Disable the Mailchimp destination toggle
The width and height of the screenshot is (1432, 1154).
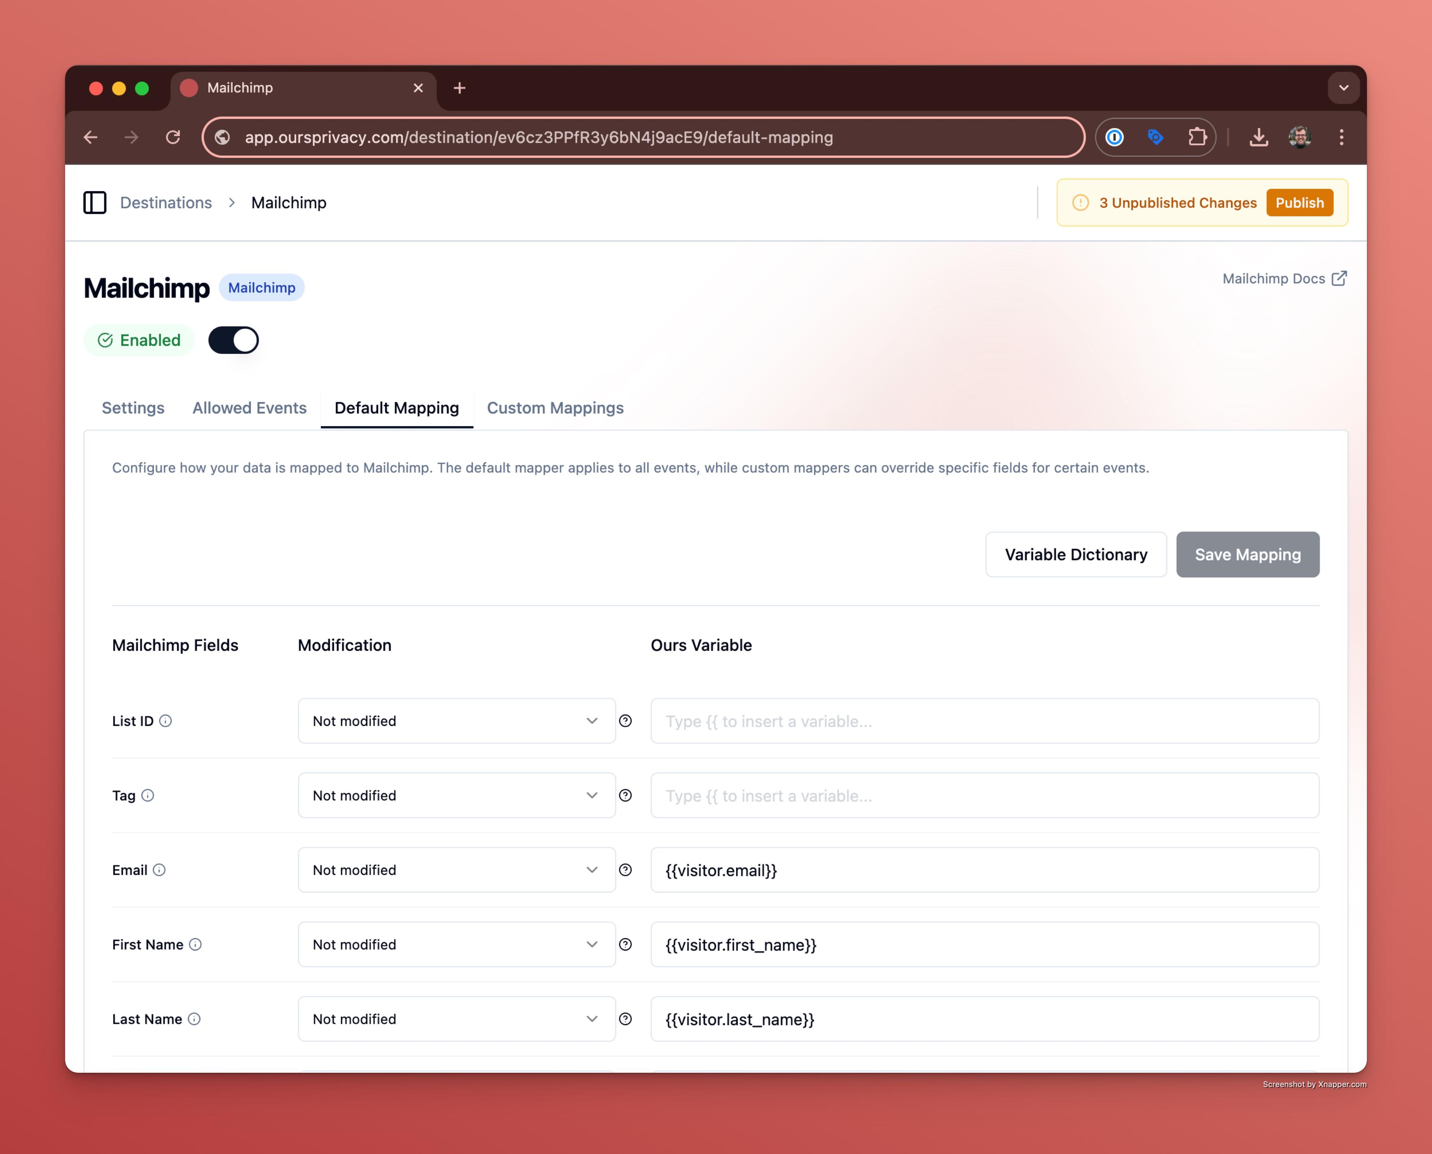pyautogui.click(x=233, y=340)
